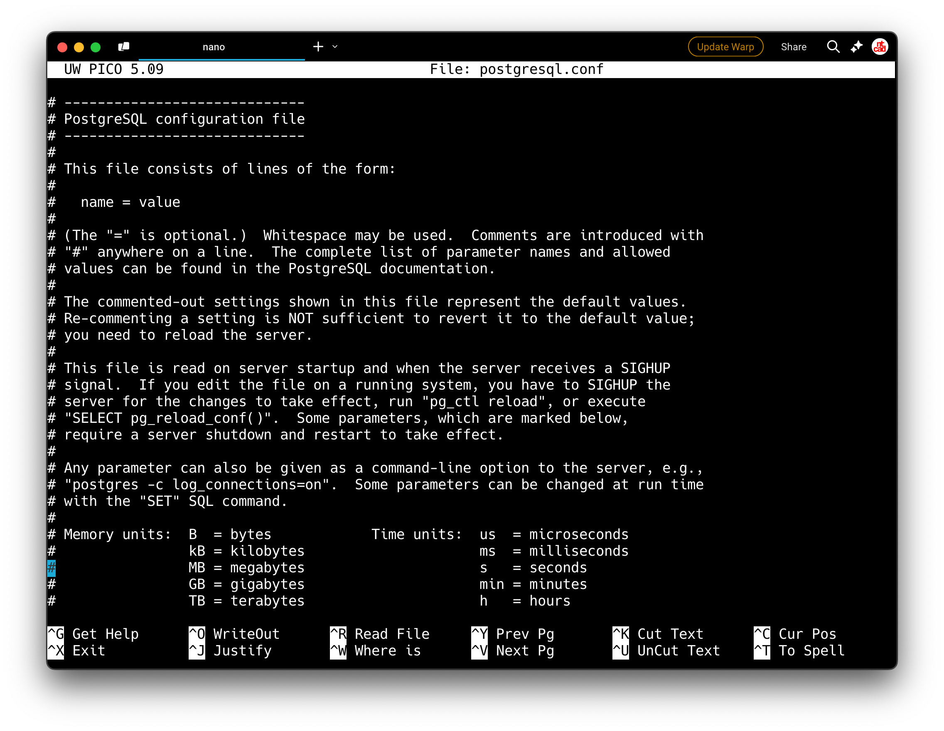Click the ^G Get Help shortcut

[93, 634]
